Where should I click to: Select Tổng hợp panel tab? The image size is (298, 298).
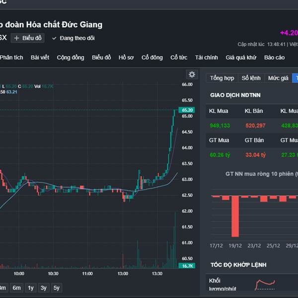[x=222, y=78]
